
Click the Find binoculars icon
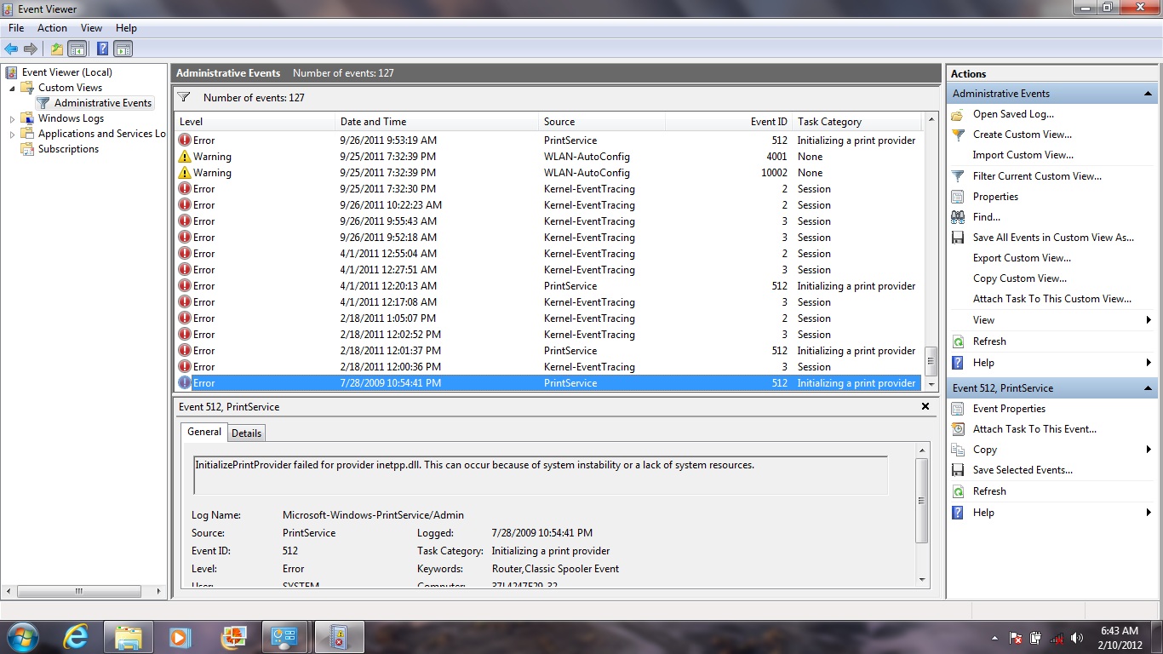tap(958, 217)
